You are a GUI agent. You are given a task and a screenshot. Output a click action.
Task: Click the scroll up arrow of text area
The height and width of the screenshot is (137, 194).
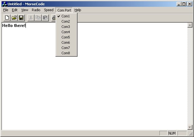click(190, 25)
